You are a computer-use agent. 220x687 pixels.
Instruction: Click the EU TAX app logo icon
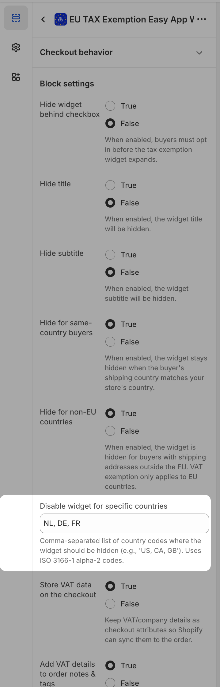point(60,19)
